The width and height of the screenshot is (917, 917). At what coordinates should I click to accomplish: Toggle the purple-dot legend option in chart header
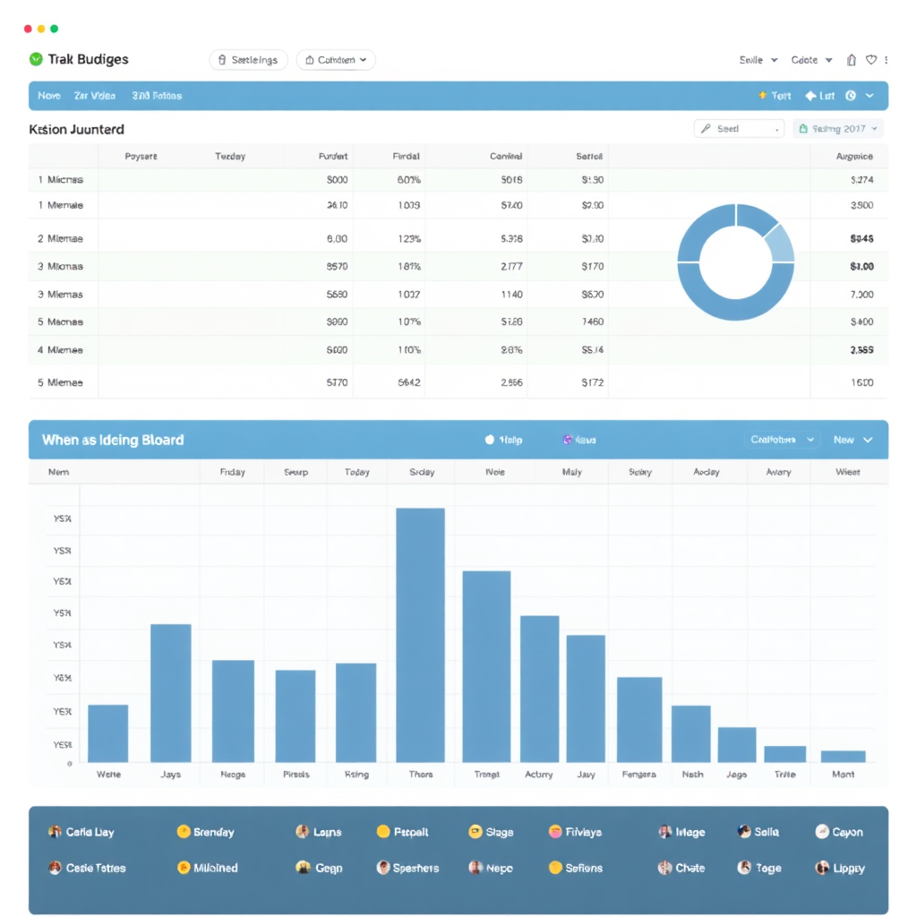click(x=568, y=440)
